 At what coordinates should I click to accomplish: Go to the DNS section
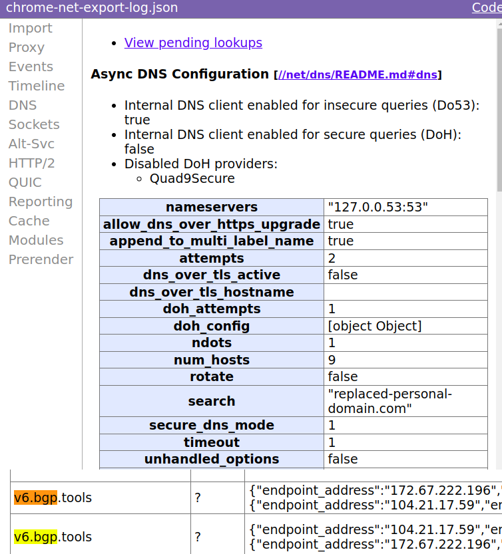[x=23, y=105]
